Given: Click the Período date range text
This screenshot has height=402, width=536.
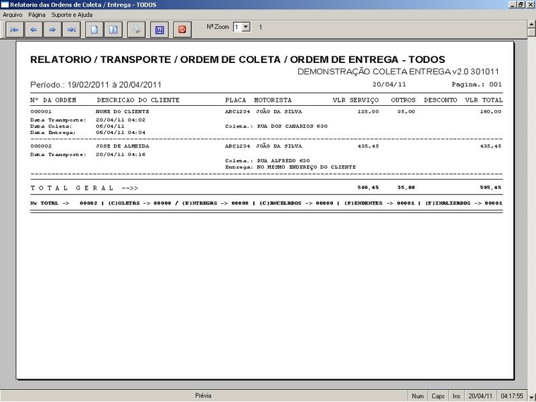Looking at the screenshot, I should [96, 85].
